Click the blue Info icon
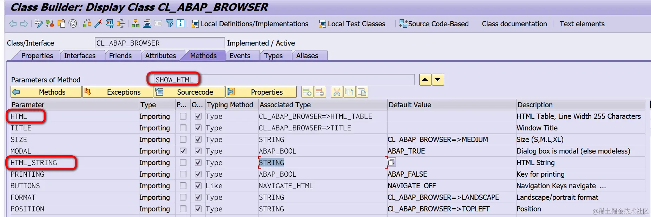651x217 pixels. pos(180,23)
